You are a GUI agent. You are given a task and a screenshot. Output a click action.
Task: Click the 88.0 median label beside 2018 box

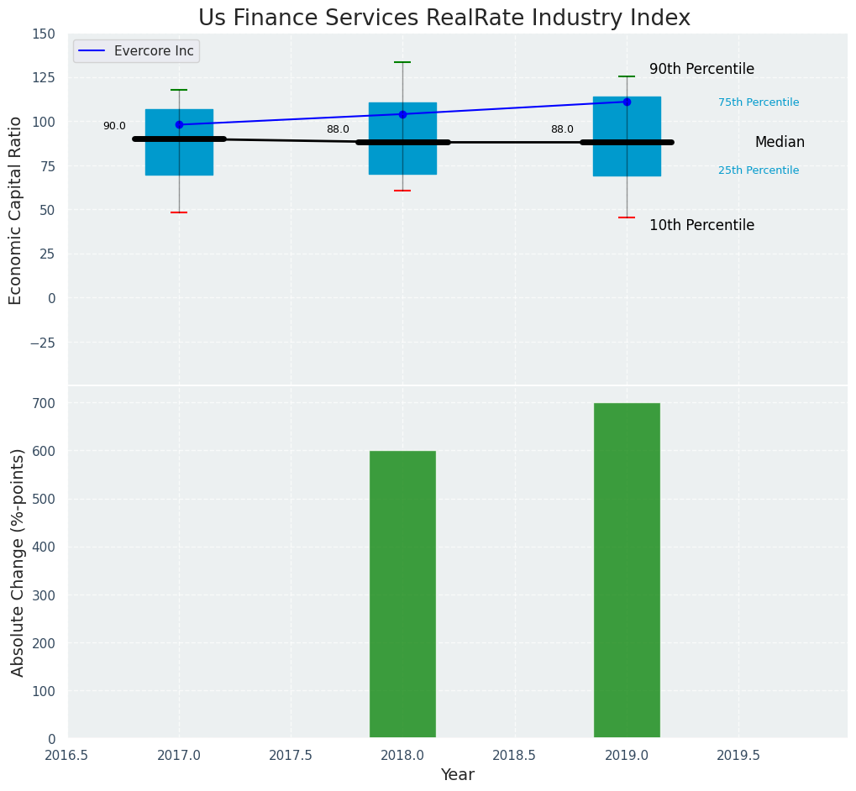[338, 130]
